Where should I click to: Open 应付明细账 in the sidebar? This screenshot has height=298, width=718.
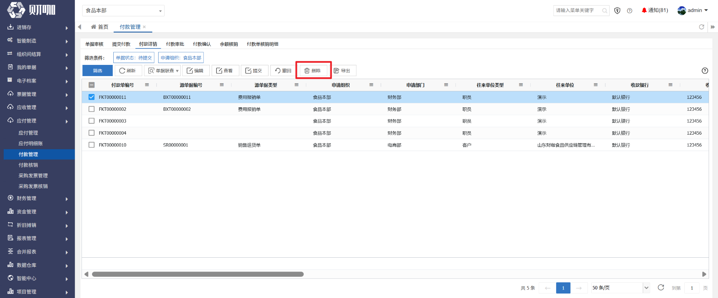(31, 144)
